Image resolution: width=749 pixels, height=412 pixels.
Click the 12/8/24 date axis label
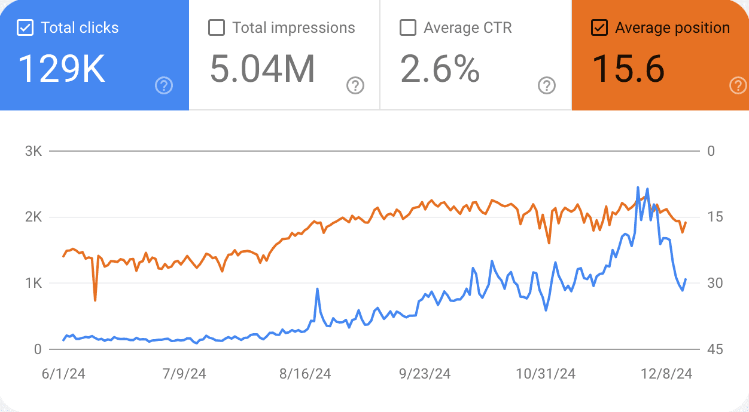tap(665, 374)
